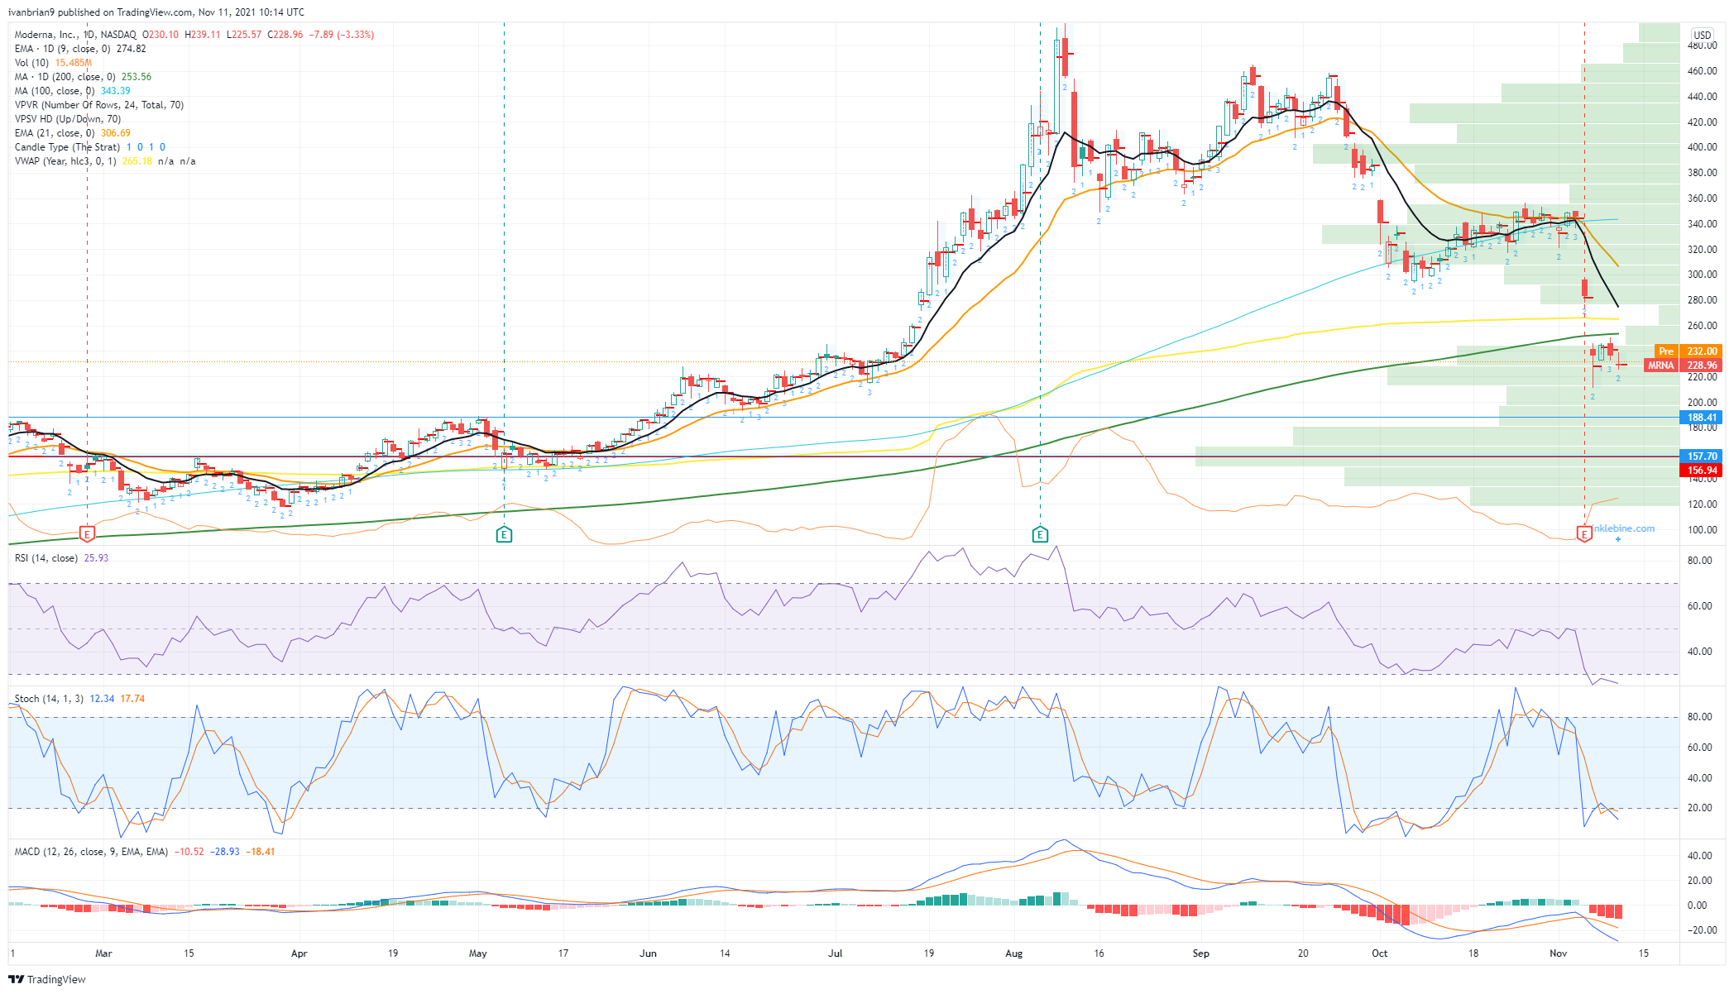Click the 300.00 price axis label
The width and height of the screenshot is (1734, 994).
coord(1702,275)
